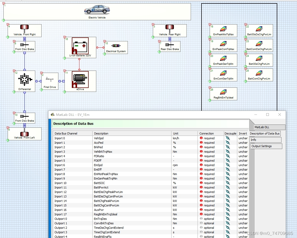The image size is (297, 238).
Task: Click the optional indicator for ConvBrkTrqDes
Action: 201,223
